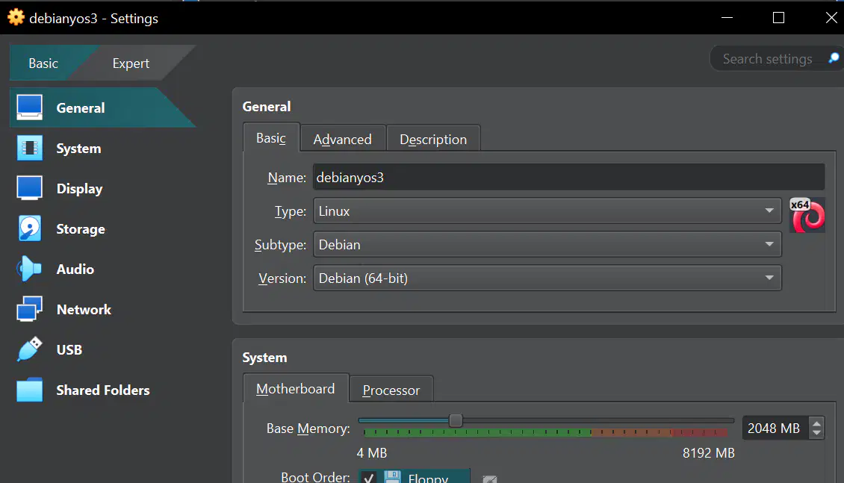Click the Audio speaker icon in sidebar

pos(29,269)
